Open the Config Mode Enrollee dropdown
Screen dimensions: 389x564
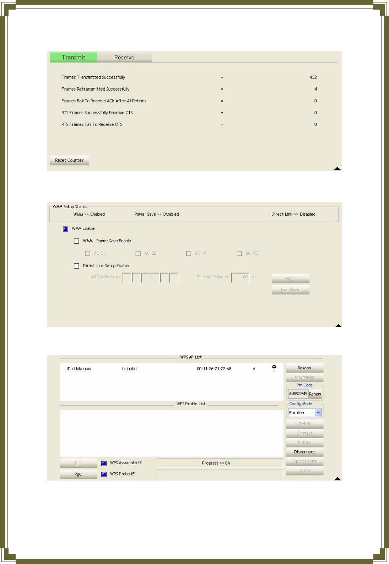coord(305,413)
